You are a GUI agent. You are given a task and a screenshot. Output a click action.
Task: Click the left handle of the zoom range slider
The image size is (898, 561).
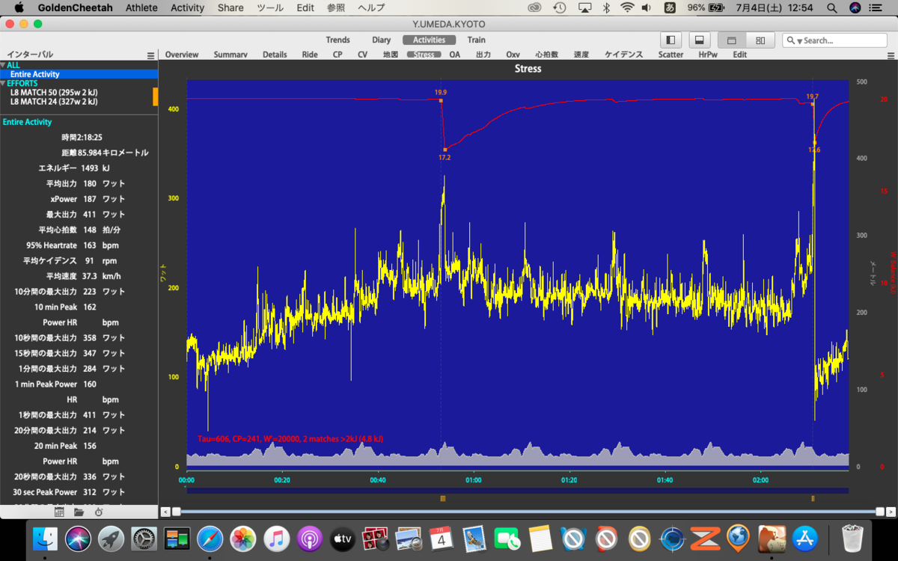pos(177,512)
